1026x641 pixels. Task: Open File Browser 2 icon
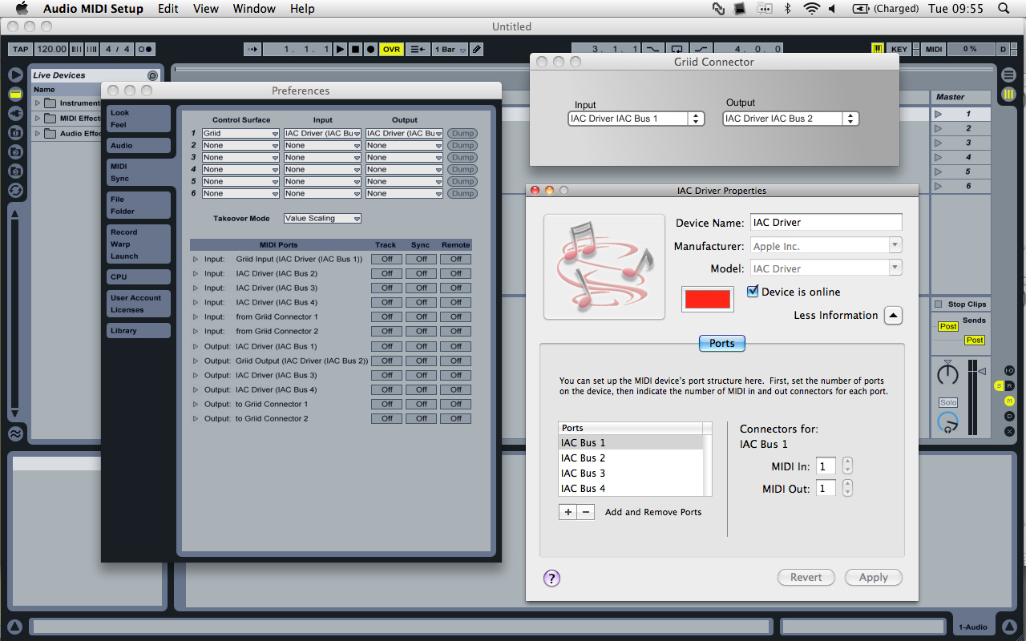pos(15,151)
